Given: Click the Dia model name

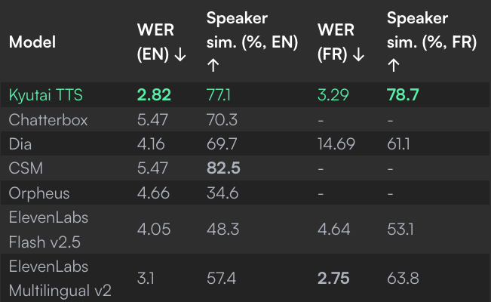Looking at the screenshot, I should (20, 144).
